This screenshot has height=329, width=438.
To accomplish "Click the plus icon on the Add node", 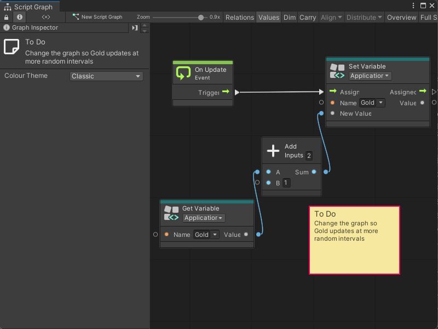I will point(274,151).
